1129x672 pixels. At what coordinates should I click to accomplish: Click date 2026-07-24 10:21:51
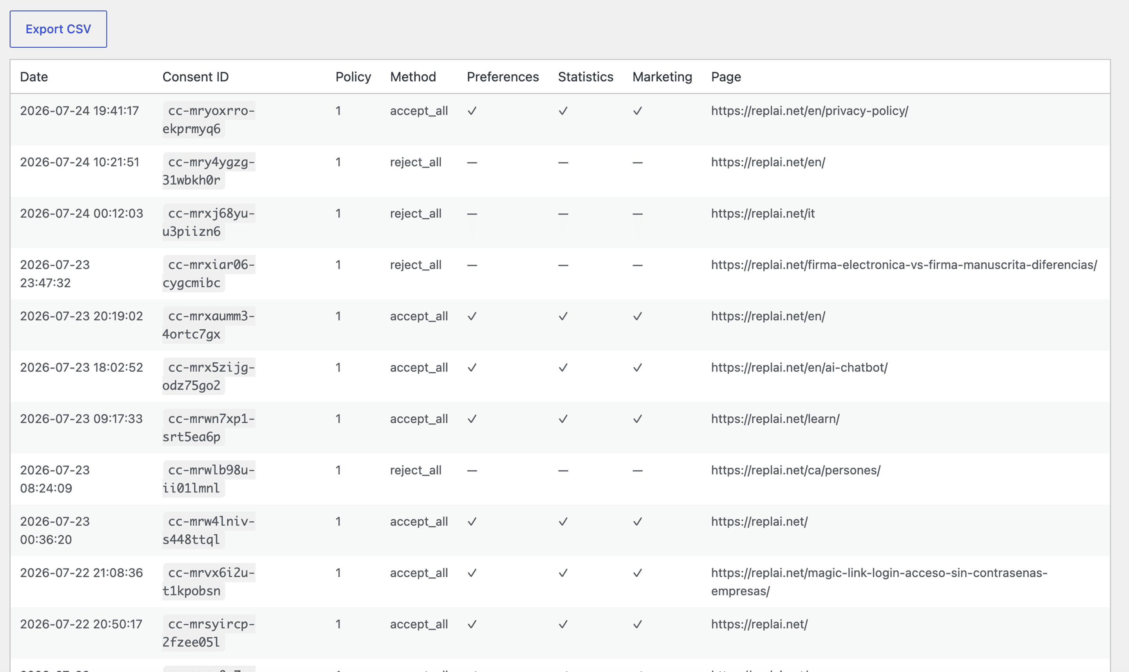pyautogui.click(x=80, y=162)
